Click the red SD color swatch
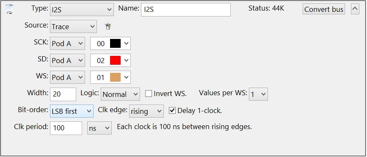Image resolution: width=367 pixels, height=157 pixels. pyautogui.click(x=116, y=61)
